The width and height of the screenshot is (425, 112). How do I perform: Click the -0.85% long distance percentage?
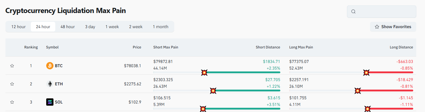click(407, 68)
